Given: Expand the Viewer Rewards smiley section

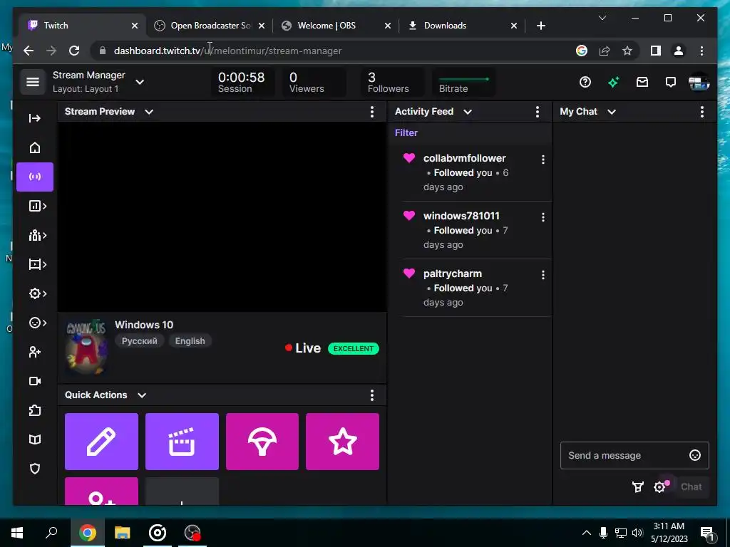Looking at the screenshot, I should (37, 323).
